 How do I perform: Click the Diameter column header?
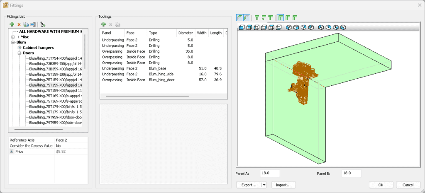point(185,33)
